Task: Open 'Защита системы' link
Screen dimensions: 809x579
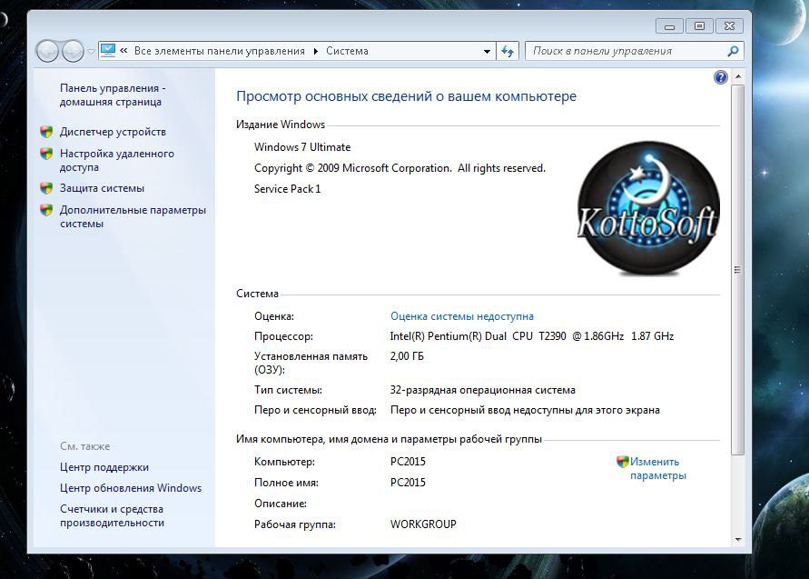Action: point(102,188)
